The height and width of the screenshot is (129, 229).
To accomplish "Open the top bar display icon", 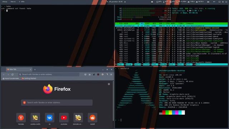I will click(219, 2).
